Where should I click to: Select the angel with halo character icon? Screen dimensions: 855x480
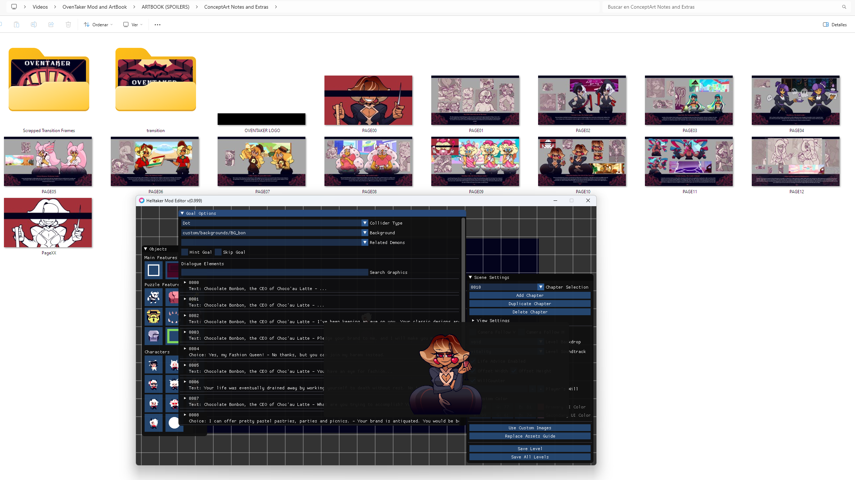point(154,365)
